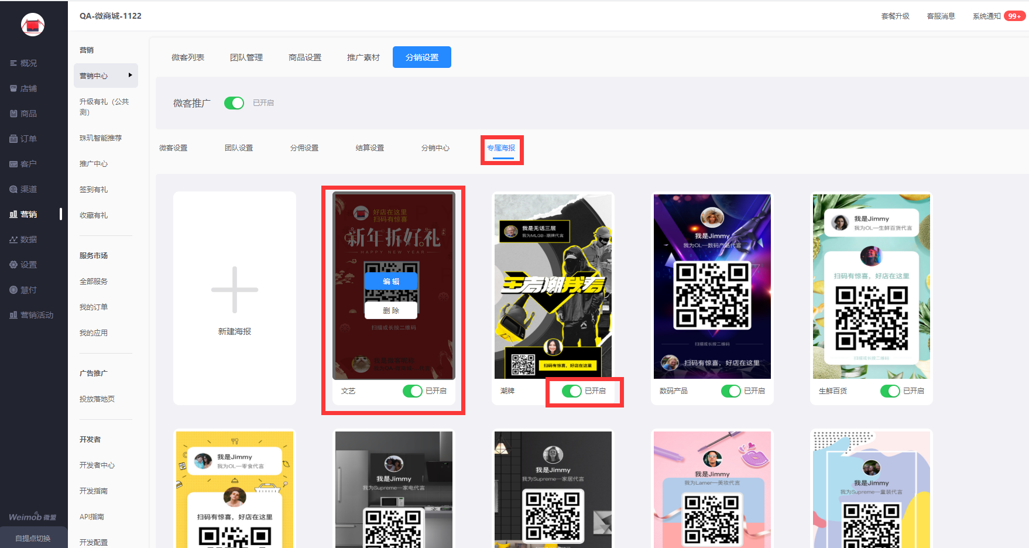
Task: Open the 慧付 payment sidebar icon
Action: click(13, 290)
